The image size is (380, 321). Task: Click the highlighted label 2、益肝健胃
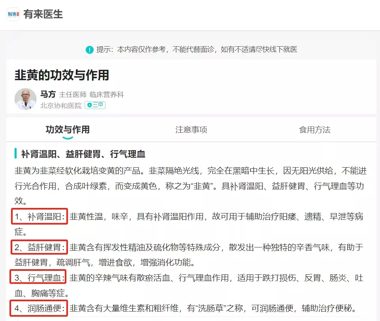(x=39, y=247)
